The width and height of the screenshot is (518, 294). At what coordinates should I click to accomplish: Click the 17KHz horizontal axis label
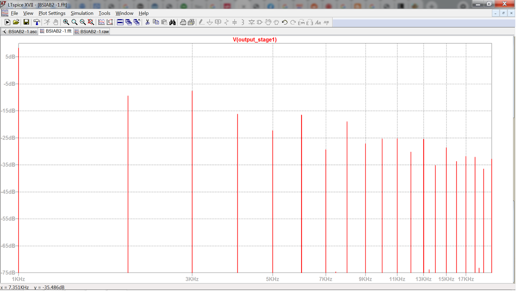tap(466, 279)
